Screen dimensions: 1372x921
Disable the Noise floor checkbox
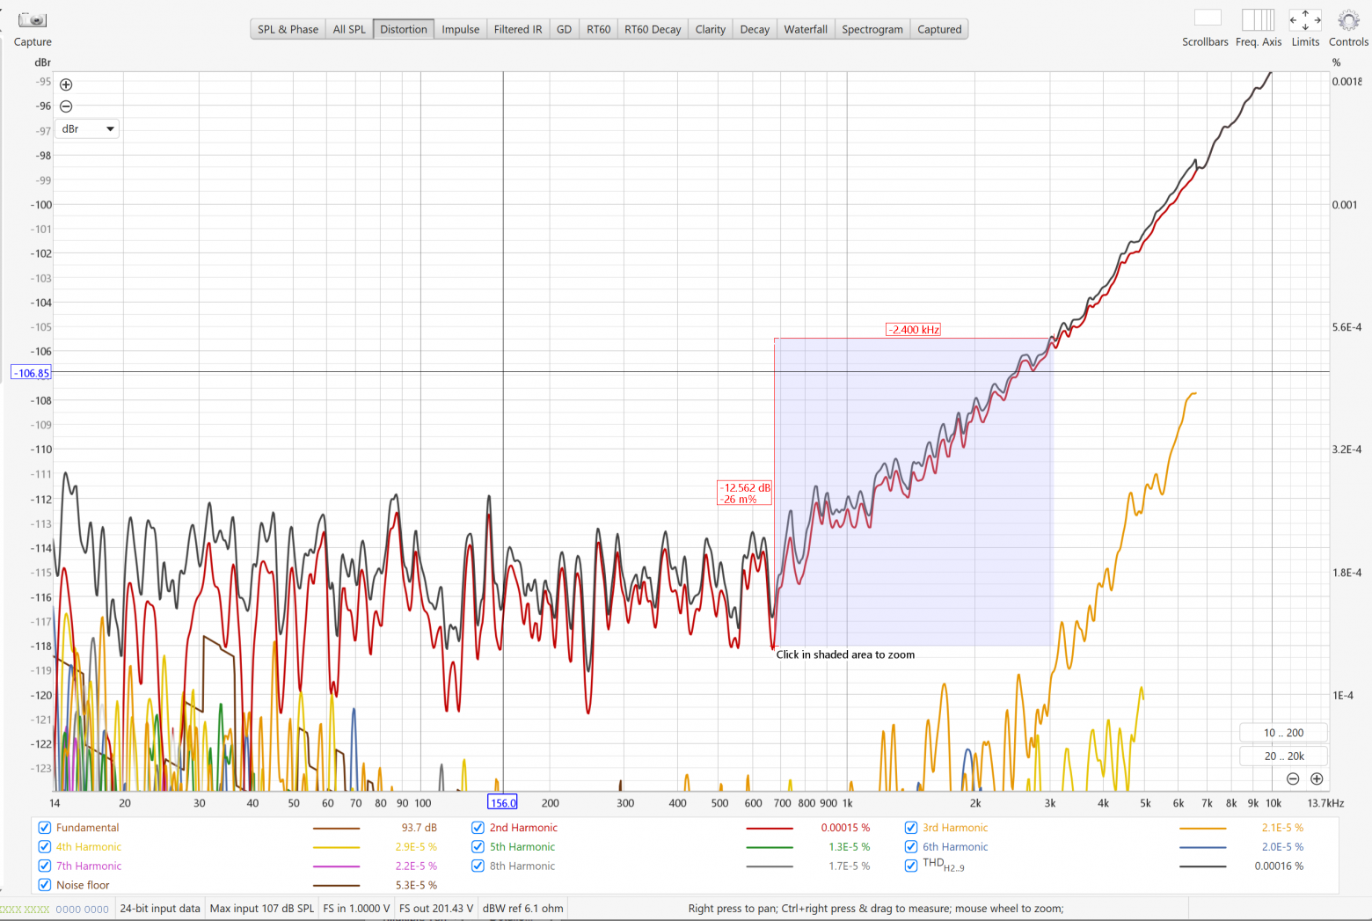(x=45, y=885)
